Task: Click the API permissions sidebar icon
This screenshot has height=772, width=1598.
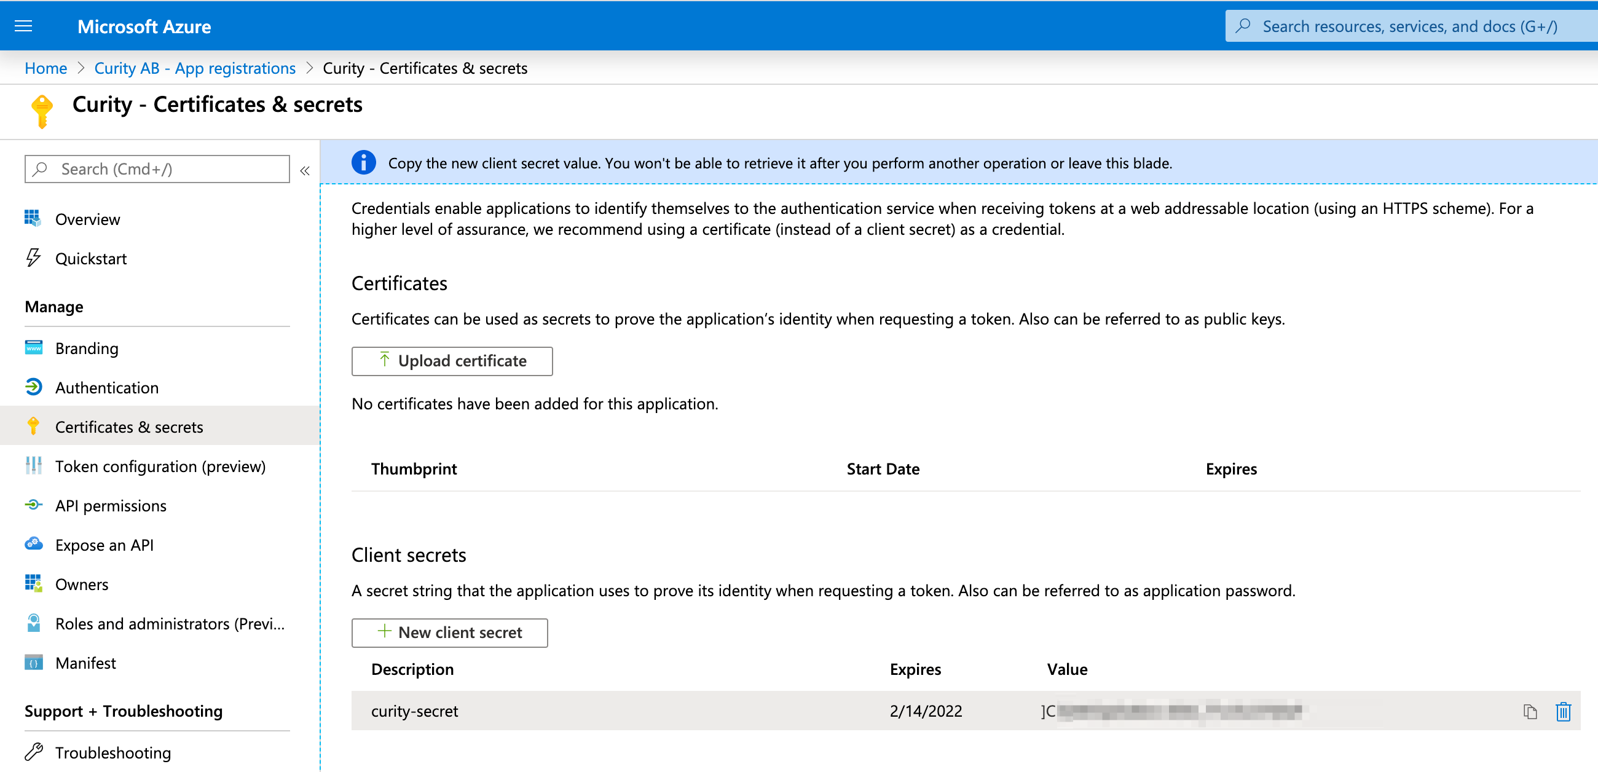Action: (31, 505)
